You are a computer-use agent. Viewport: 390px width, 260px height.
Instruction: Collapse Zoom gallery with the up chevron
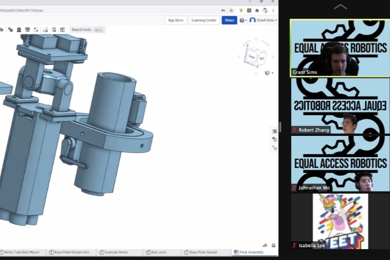point(340,7)
